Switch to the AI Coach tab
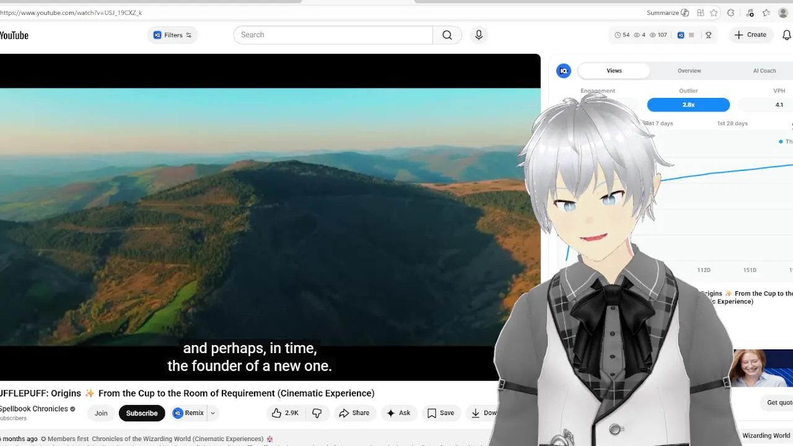793x446 pixels. click(764, 71)
